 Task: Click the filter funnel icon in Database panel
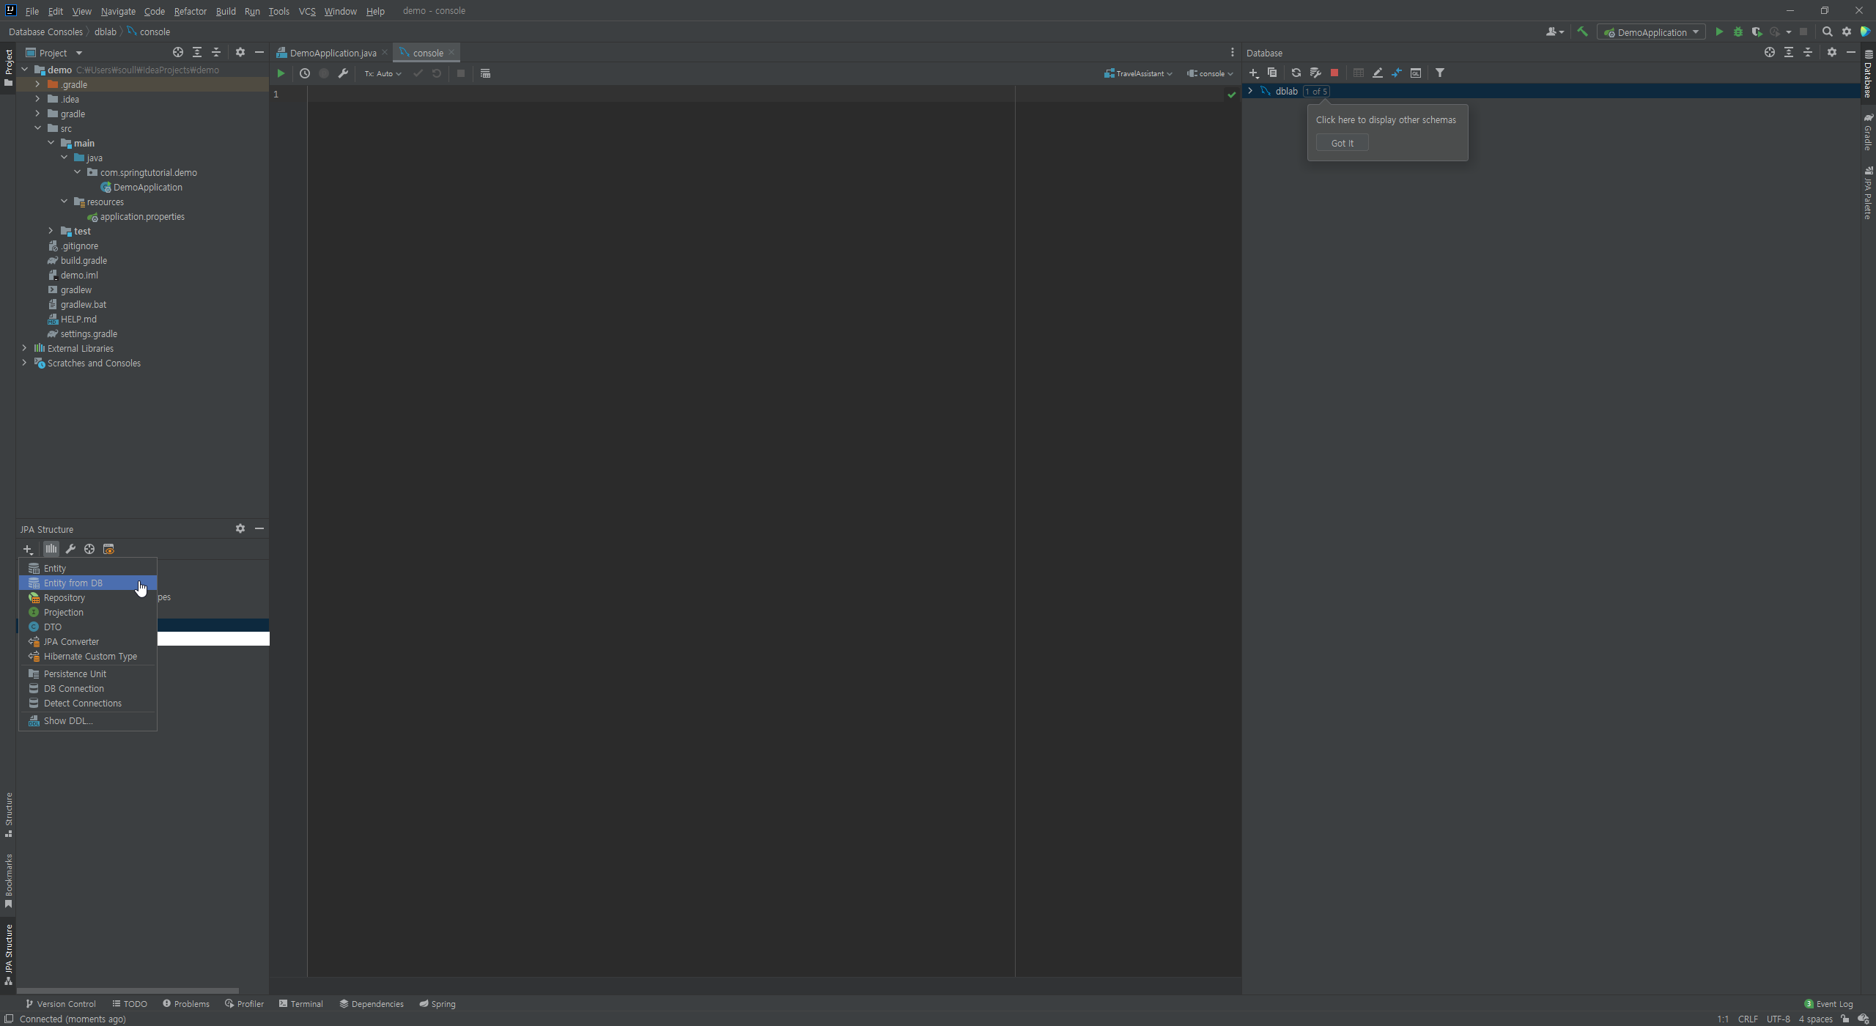tap(1440, 73)
